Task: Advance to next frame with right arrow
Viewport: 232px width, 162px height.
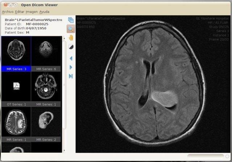Action: (x=71, y=67)
